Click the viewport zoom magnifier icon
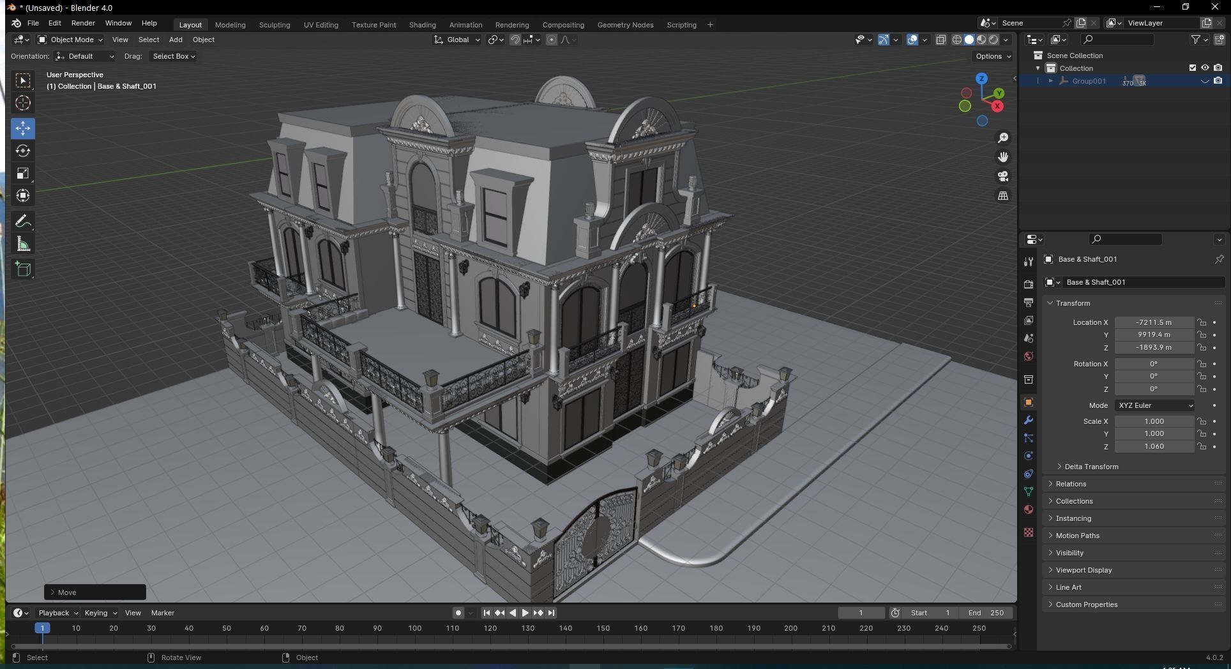 click(x=1003, y=138)
